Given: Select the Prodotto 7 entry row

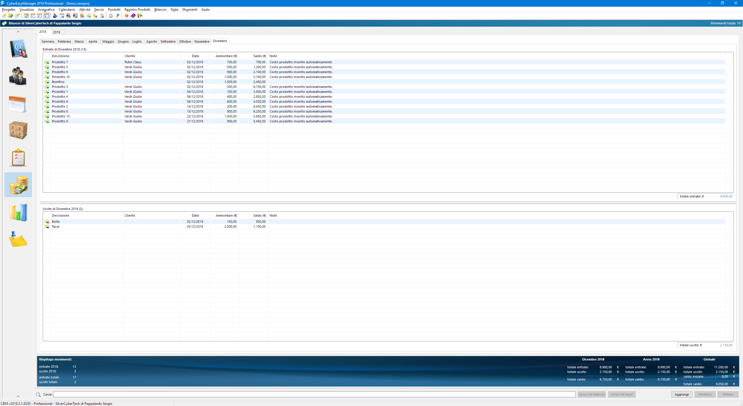Looking at the screenshot, I should point(384,62).
